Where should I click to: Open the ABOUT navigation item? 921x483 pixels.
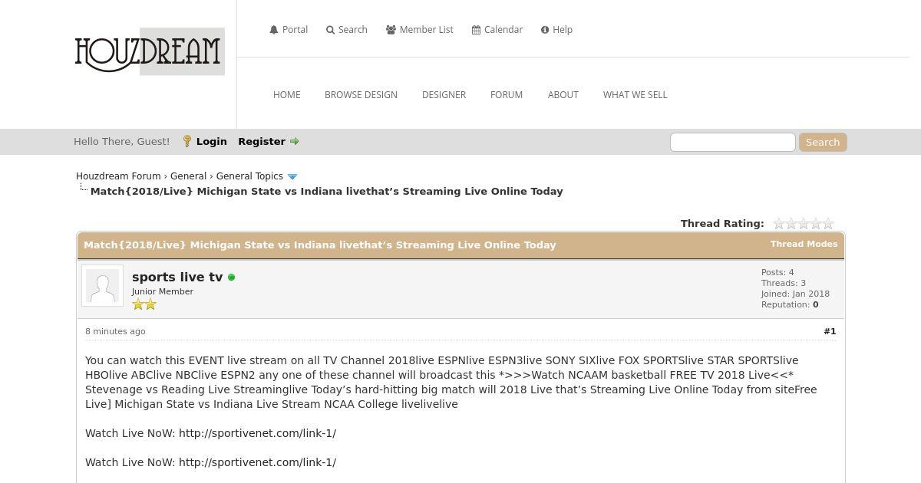[563, 95]
